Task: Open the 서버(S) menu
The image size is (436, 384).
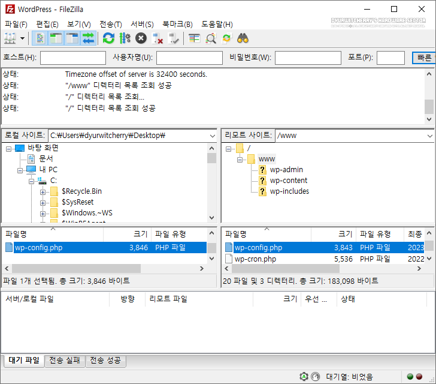Action: point(142,24)
